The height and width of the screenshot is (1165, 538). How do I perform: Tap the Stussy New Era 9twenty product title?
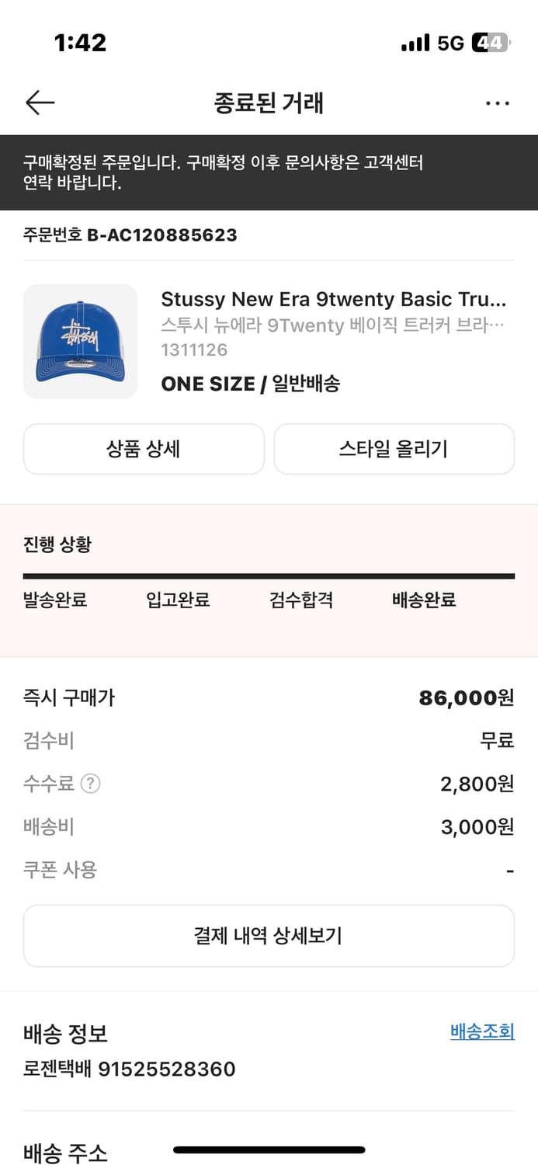pos(333,299)
